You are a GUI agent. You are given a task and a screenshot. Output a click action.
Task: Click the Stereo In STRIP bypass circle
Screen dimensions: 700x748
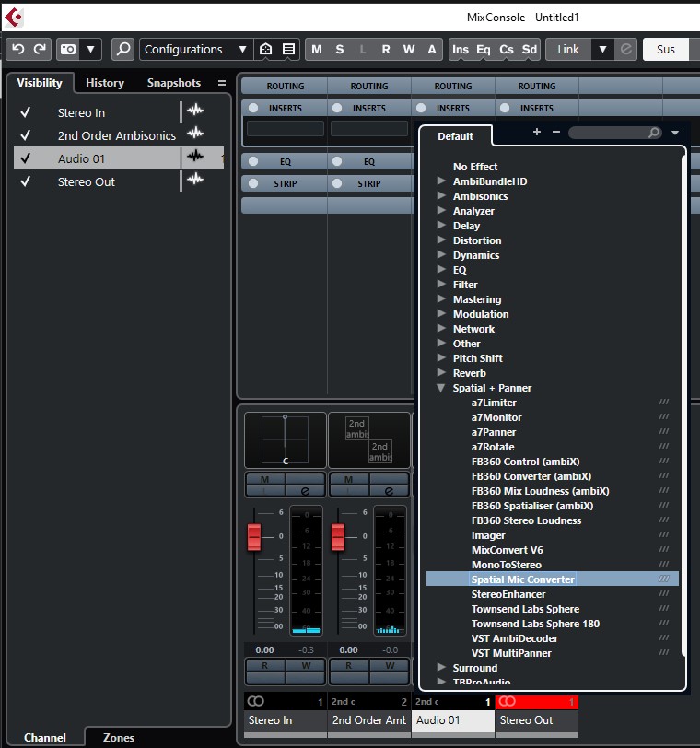point(253,183)
